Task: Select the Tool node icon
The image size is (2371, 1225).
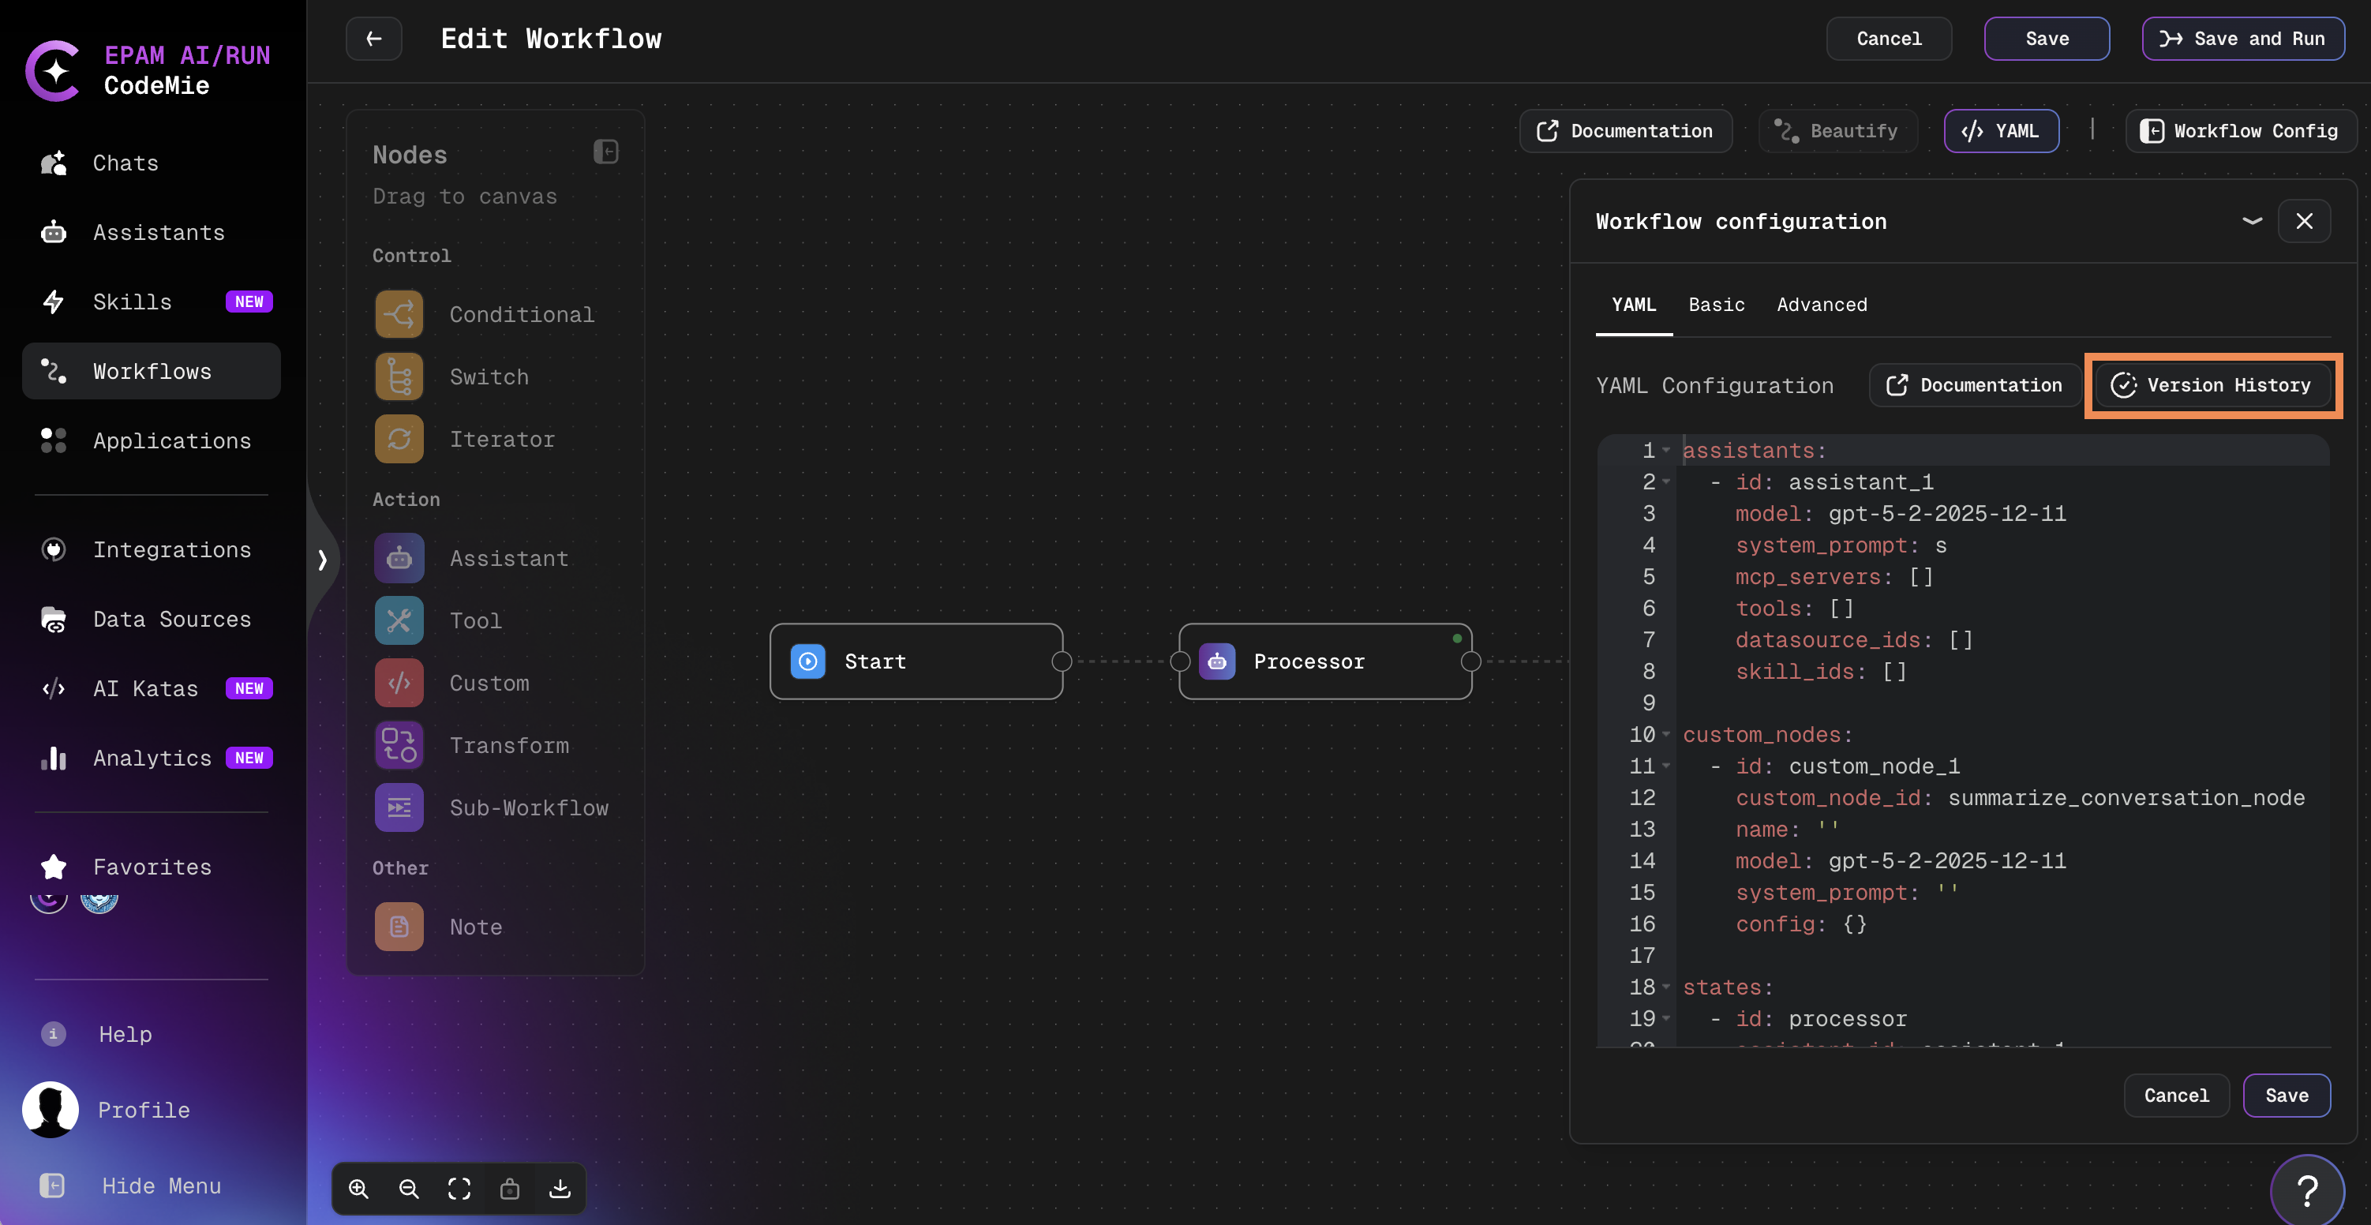Action: click(x=399, y=621)
